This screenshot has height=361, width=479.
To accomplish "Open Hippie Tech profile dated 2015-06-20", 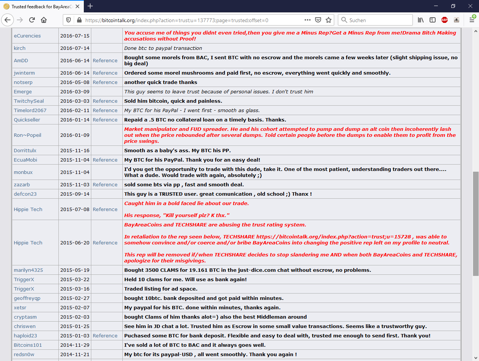I will pyautogui.click(x=28, y=243).
